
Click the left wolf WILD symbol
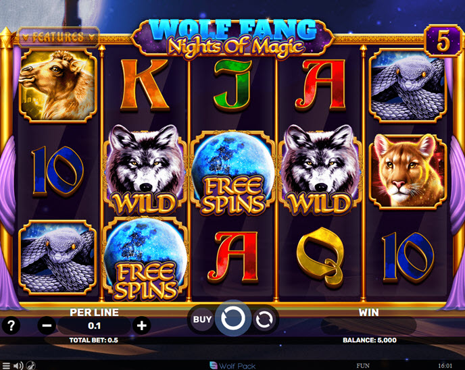tap(145, 169)
